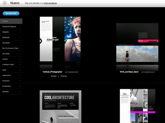Click chevron next to Derecho
The height and width of the screenshot is (123, 165).
pos(20,92)
